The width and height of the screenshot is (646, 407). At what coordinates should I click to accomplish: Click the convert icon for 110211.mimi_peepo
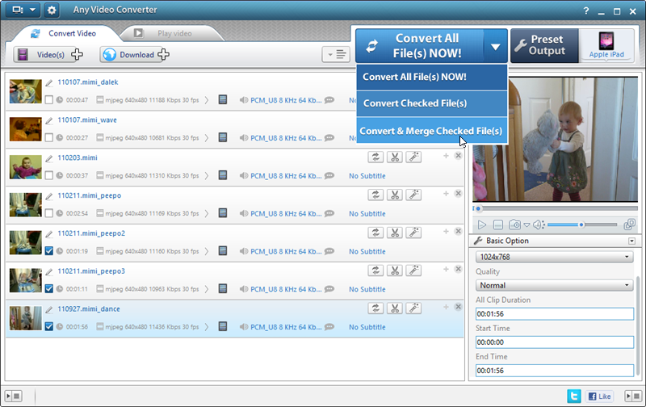coord(375,195)
